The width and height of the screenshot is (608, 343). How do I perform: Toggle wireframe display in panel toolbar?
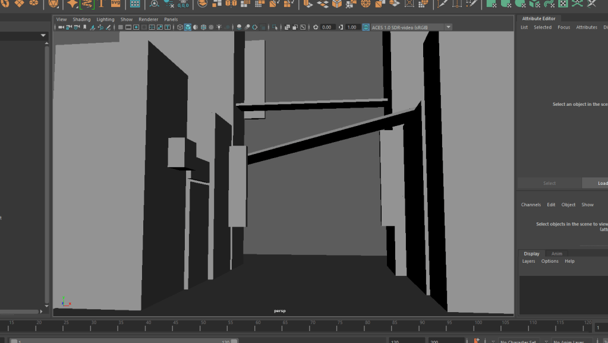[179, 27]
